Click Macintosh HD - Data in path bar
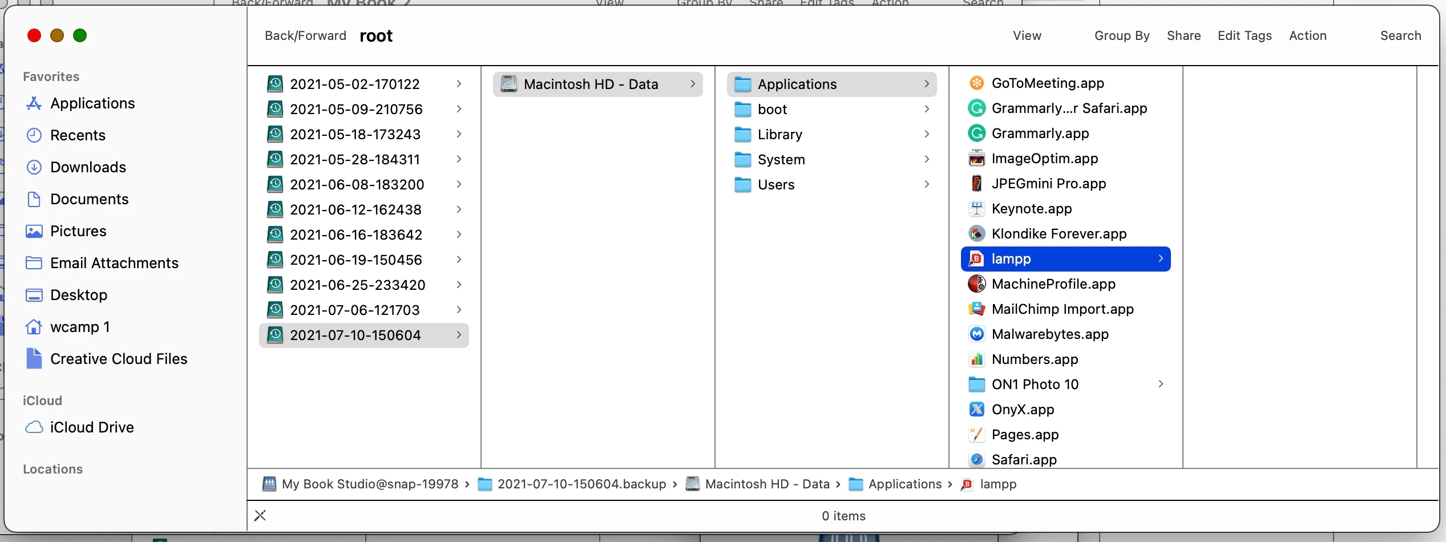Image resolution: width=1446 pixels, height=542 pixels. (x=758, y=484)
